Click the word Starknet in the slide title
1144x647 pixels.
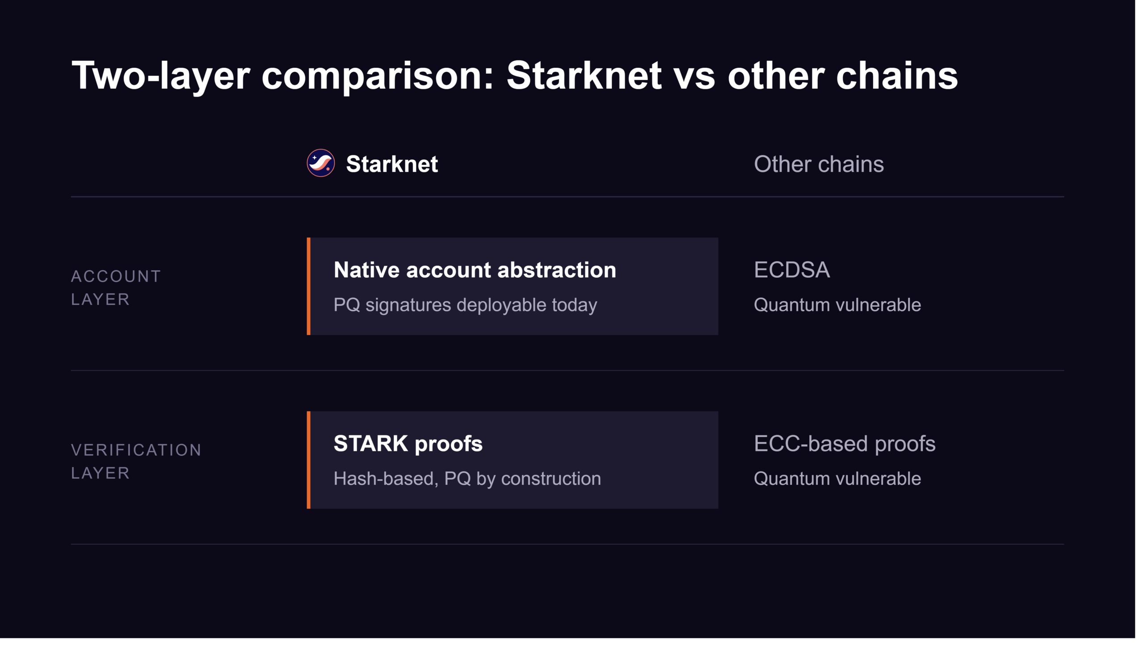[584, 75]
